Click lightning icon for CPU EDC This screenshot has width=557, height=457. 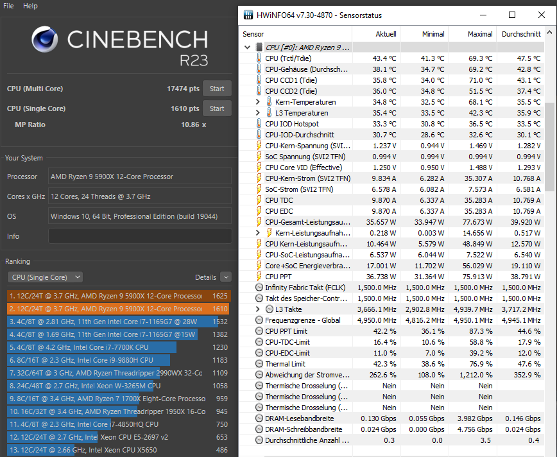point(259,211)
